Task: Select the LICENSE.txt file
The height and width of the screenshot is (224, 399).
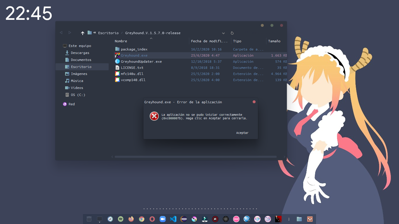Action: click(132, 68)
